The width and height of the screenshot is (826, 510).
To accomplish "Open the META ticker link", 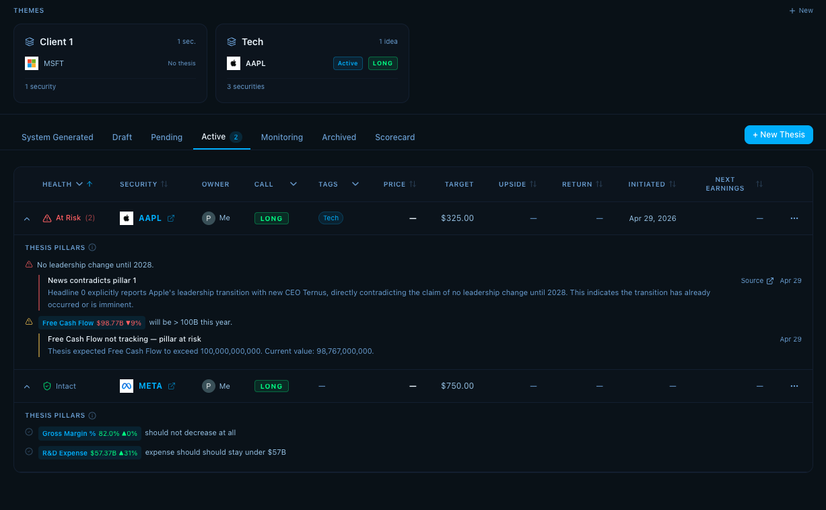I will click(x=150, y=386).
